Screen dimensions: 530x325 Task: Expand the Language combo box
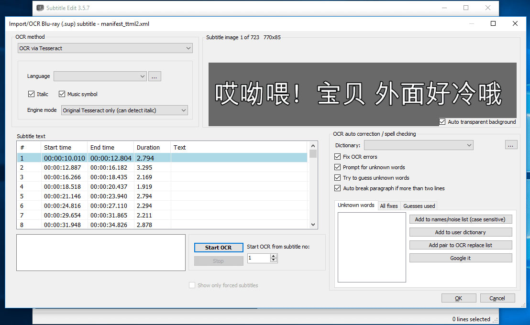[x=100, y=76]
